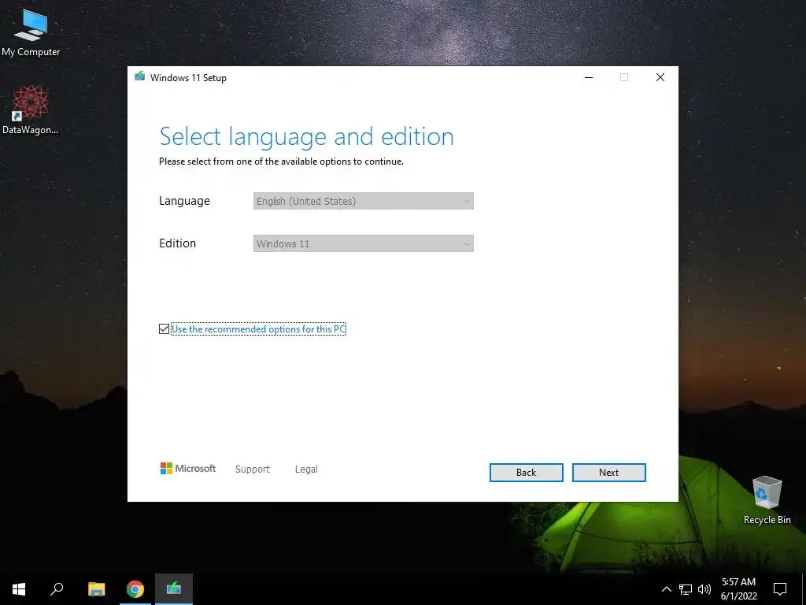Click Show desktop sliver at taskbar end
This screenshot has height=605, width=806.
coord(804,589)
